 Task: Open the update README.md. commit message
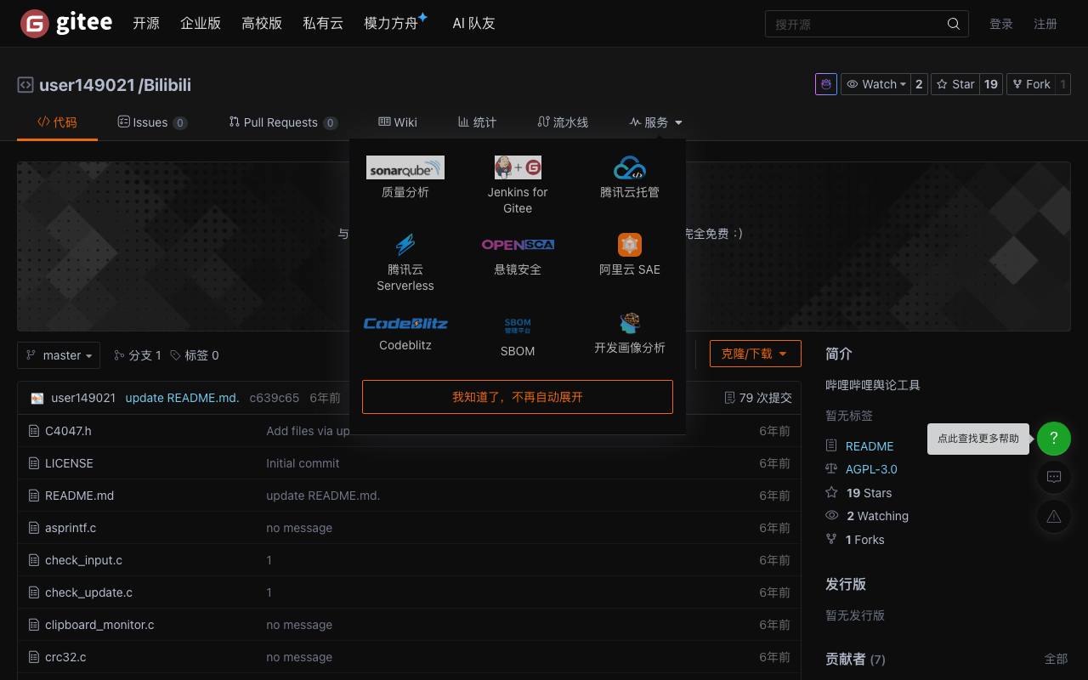pyautogui.click(x=182, y=398)
